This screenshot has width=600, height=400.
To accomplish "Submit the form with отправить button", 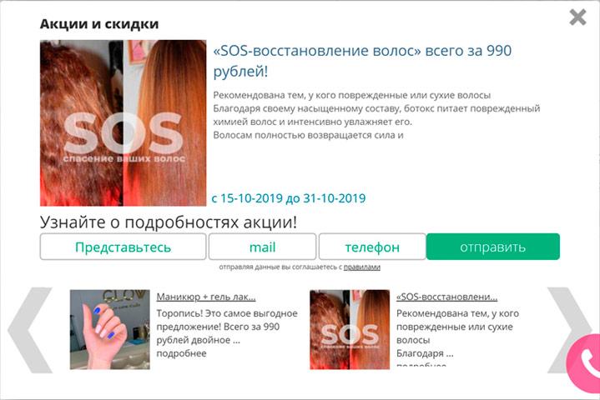I will pyautogui.click(x=493, y=247).
